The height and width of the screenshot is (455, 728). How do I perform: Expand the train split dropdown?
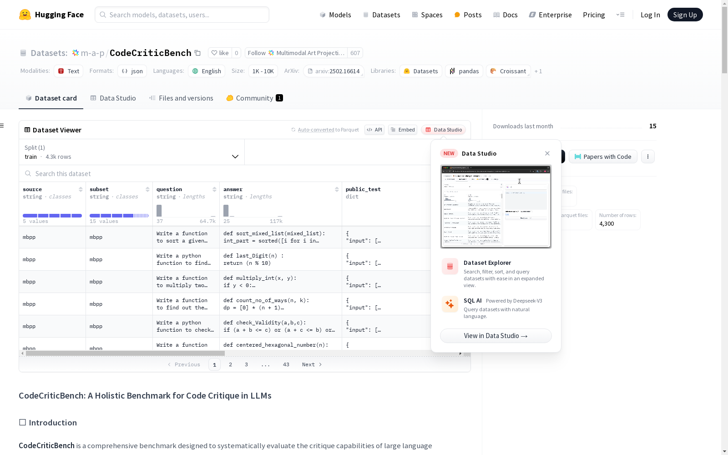132,152
